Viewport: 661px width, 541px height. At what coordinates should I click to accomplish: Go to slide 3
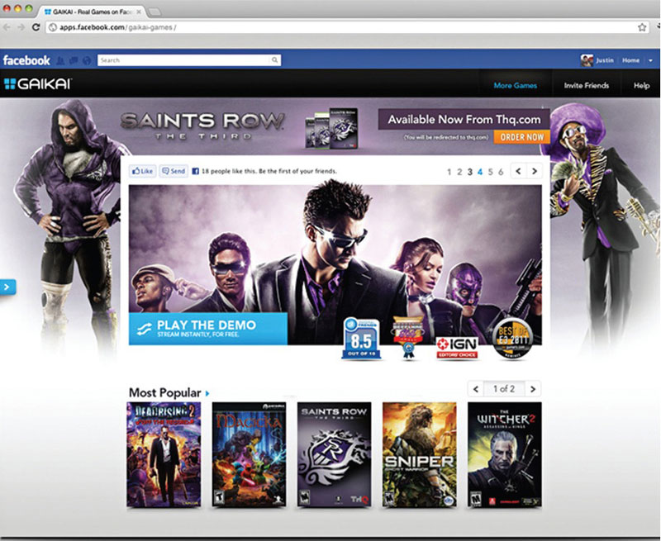pyautogui.click(x=470, y=172)
